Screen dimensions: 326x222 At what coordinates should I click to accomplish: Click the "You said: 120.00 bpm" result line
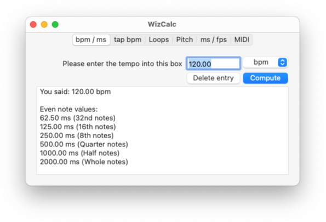(x=75, y=92)
